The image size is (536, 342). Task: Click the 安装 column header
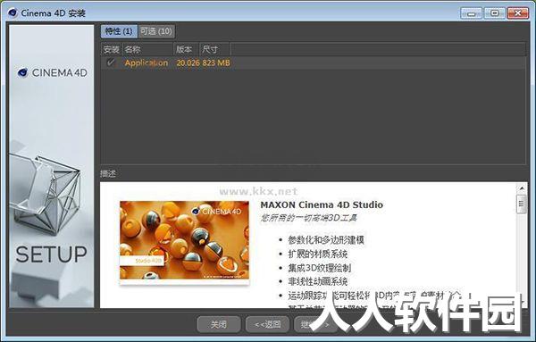point(112,49)
